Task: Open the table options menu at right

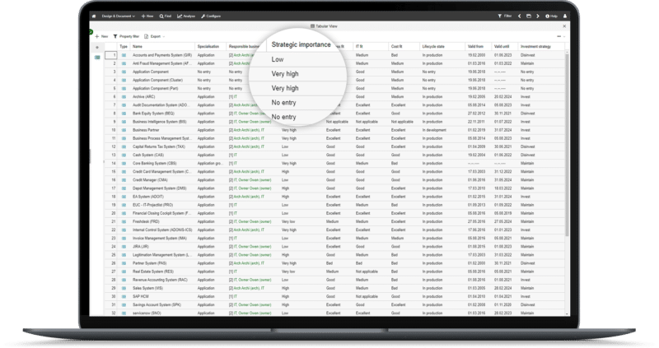Action: (x=559, y=36)
